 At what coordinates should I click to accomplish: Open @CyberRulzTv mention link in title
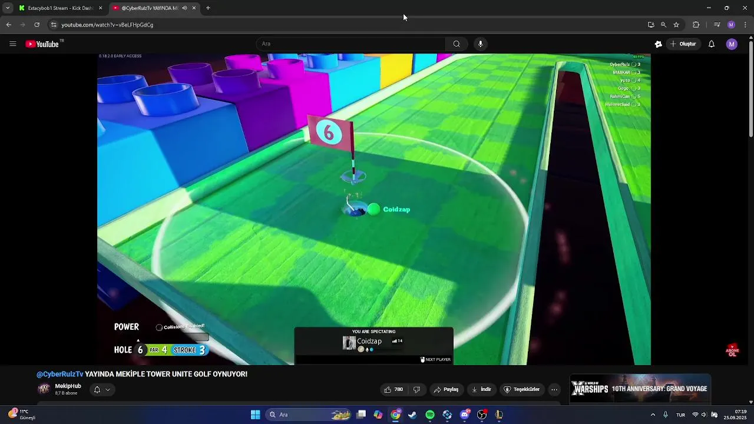pos(60,374)
